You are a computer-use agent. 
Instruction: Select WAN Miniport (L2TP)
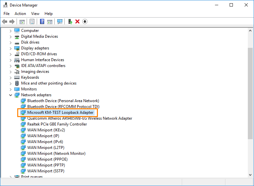pyautogui.click(x=46, y=148)
